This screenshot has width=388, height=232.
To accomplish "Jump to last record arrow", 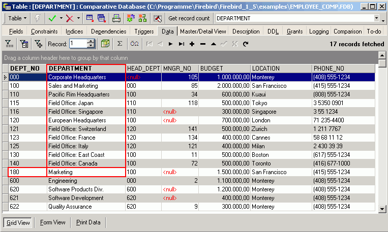I will pyautogui.click(x=182, y=44).
